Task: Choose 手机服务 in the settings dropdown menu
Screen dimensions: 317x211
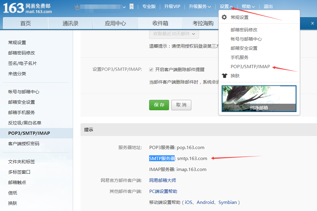Action: 239,57
